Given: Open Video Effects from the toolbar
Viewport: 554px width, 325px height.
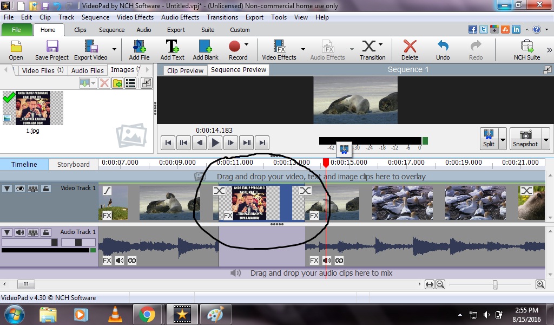Looking at the screenshot, I should [279, 50].
